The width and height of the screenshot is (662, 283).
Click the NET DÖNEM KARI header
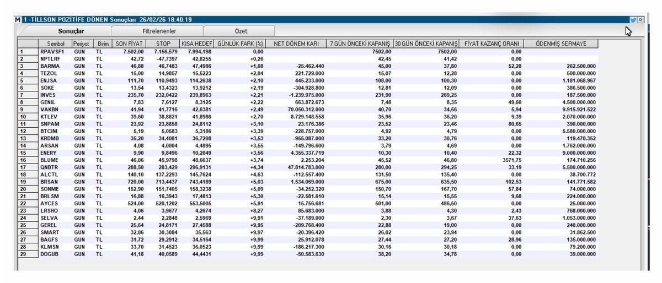point(296,43)
